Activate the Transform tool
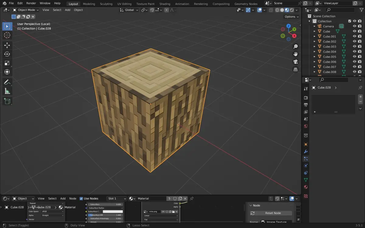The height and width of the screenshot is (228, 365). 7,72
